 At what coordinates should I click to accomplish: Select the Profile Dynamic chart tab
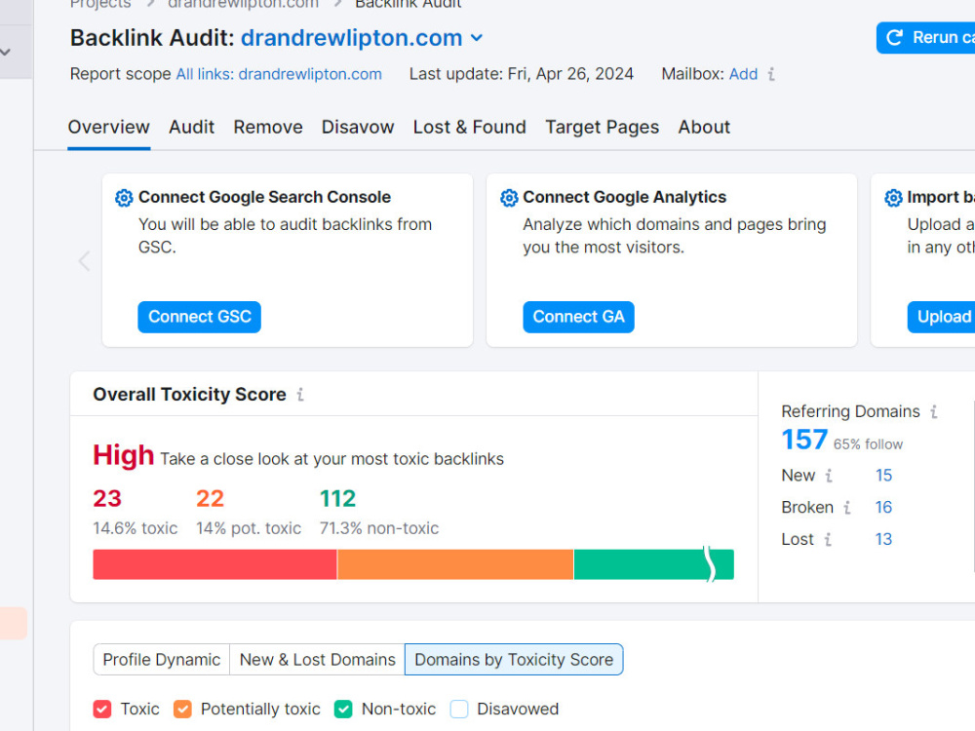[162, 660]
